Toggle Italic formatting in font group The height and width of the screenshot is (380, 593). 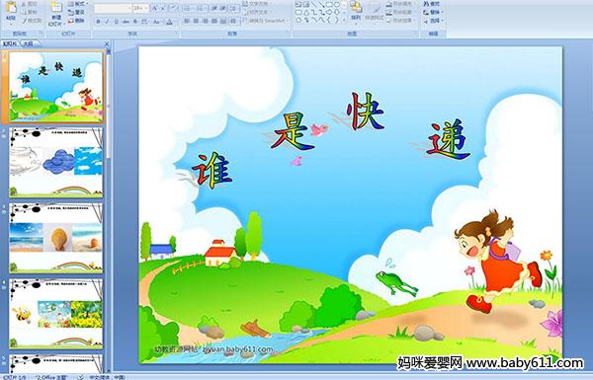107,22
